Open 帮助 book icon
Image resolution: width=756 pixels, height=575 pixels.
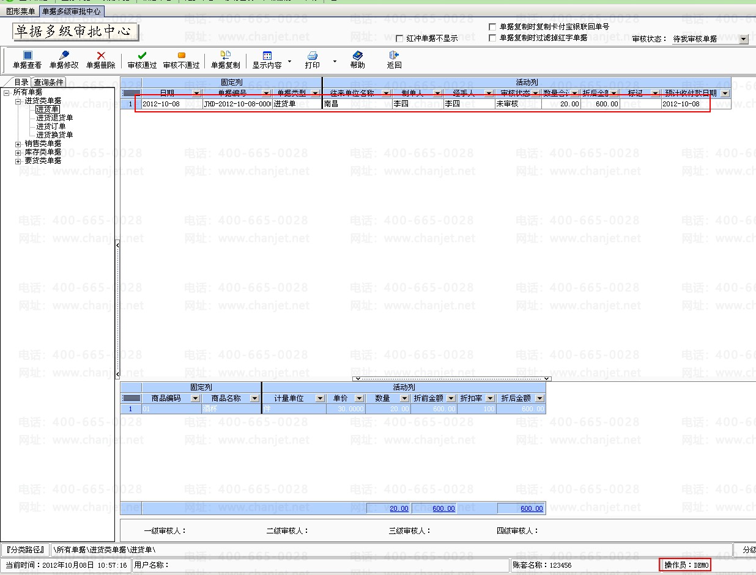[357, 56]
